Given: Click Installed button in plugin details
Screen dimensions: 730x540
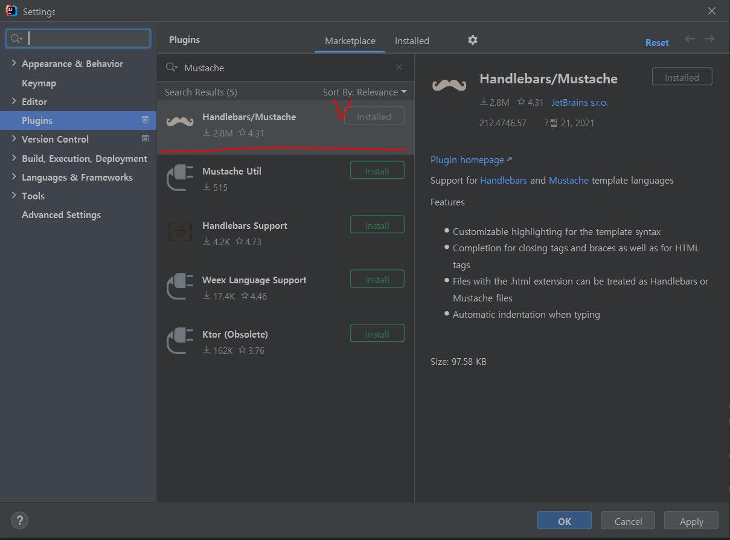Looking at the screenshot, I should tap(682, 77).
